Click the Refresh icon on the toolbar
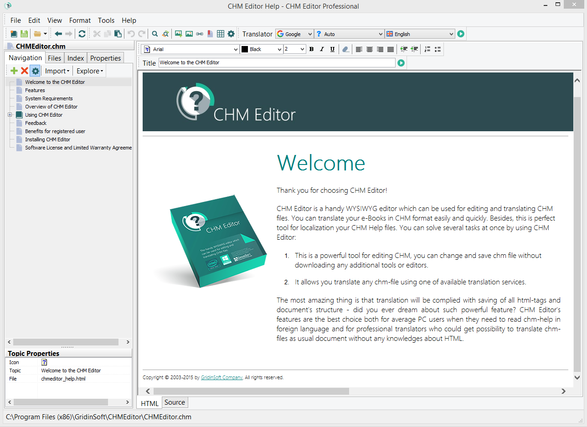Image resolution: width=587 pixels, height=427 pixels. coord(82,33)
